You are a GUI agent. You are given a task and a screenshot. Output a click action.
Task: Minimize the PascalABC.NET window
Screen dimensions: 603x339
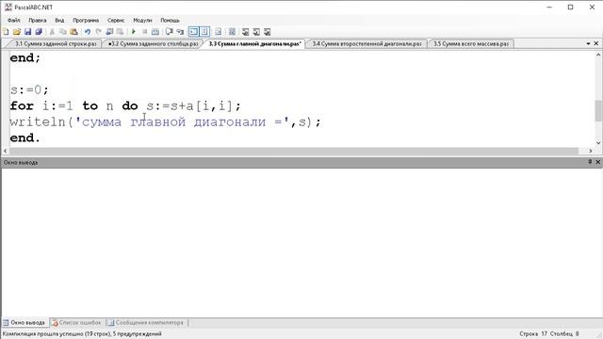point(549,8)
